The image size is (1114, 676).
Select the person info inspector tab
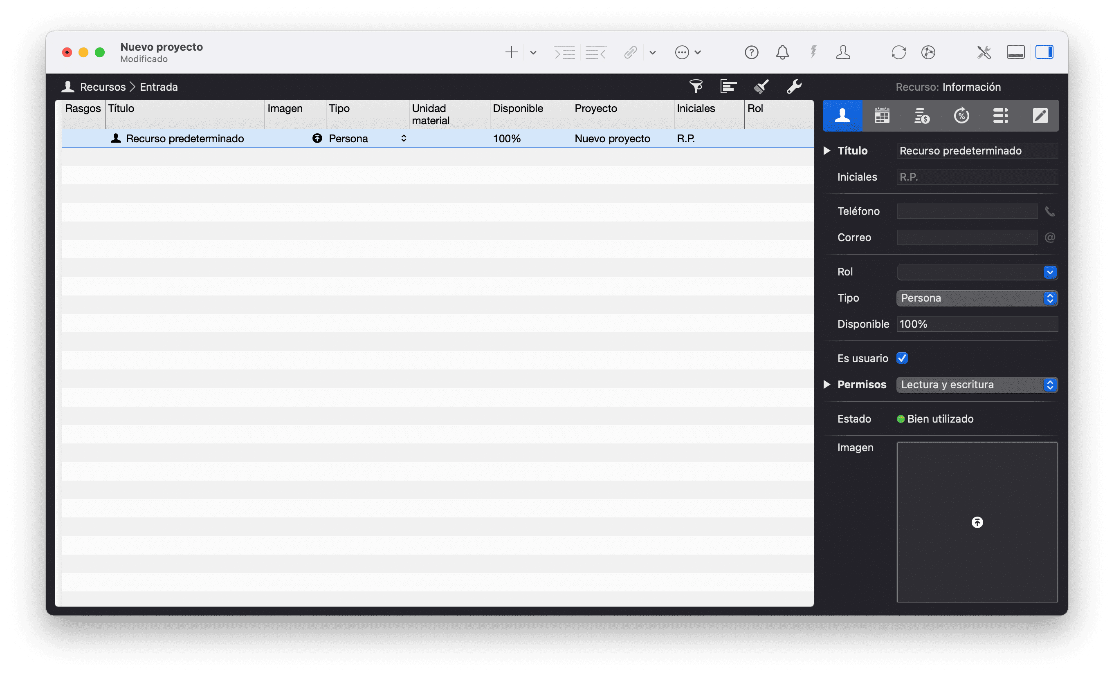[x=842, y=116]
